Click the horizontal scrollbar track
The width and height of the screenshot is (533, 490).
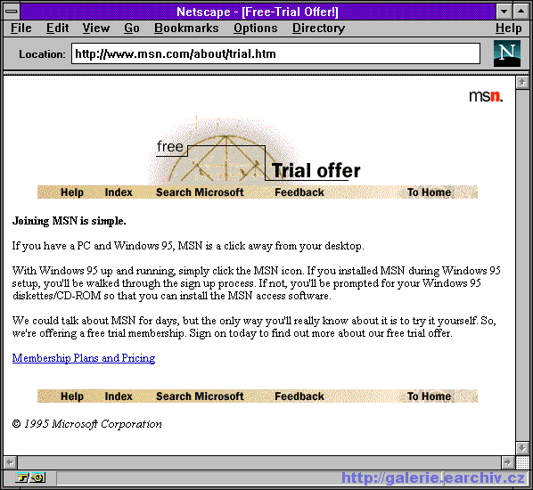(259, 462)
